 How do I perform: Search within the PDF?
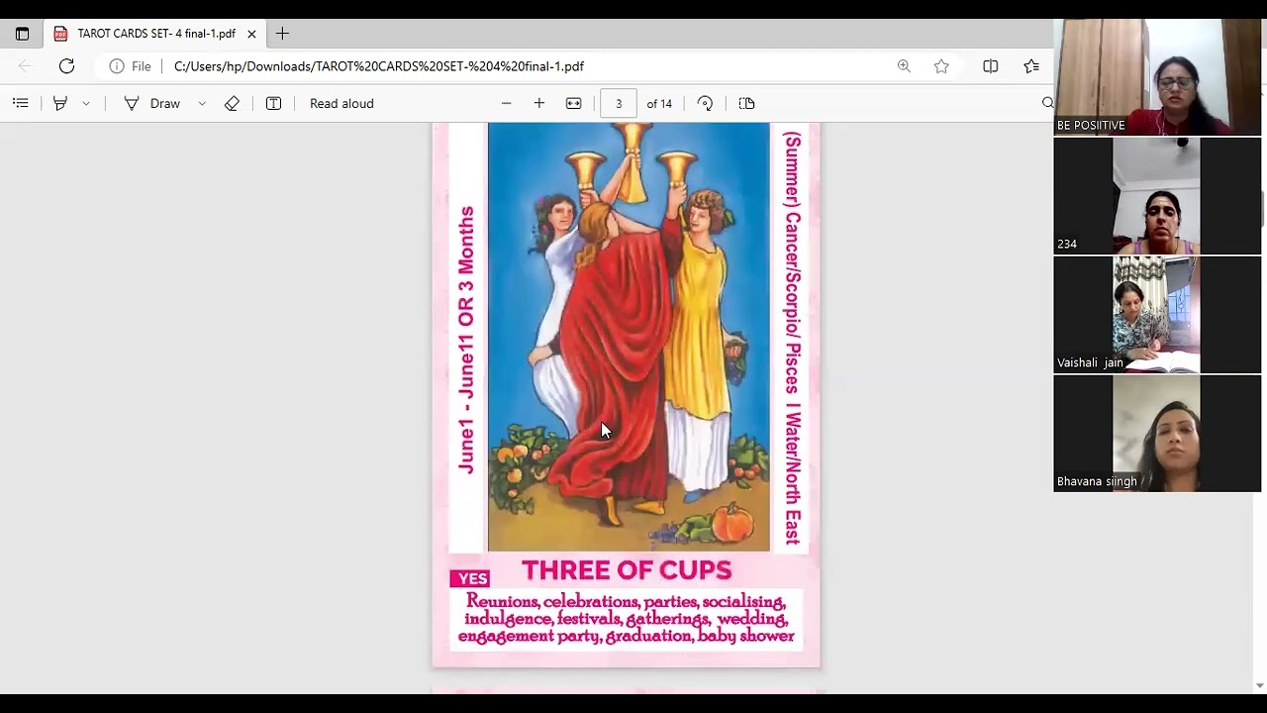1047,103
